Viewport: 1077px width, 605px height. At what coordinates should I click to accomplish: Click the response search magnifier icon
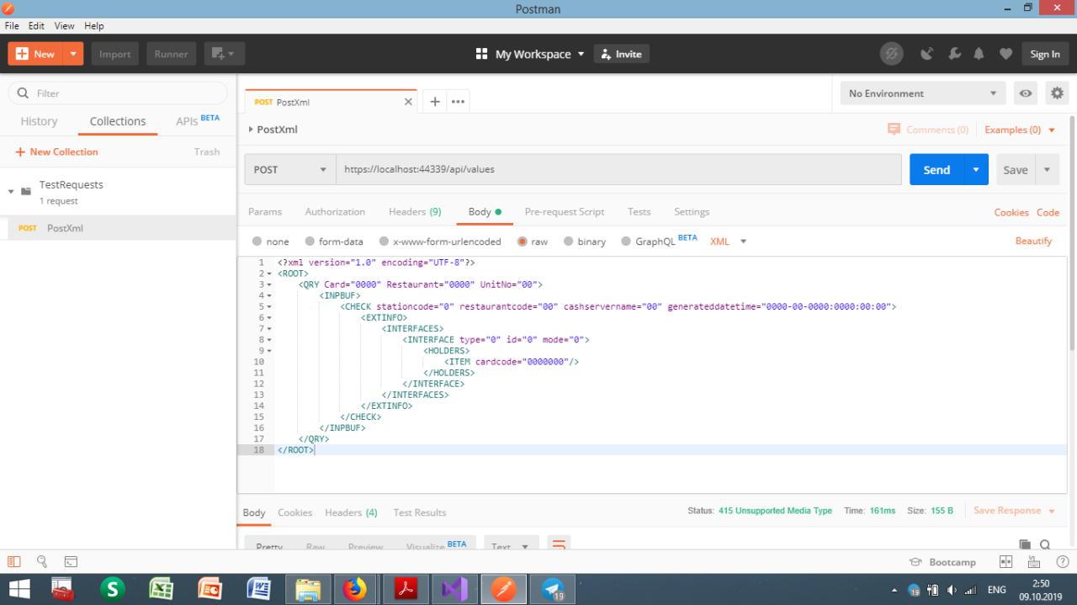1045,545
